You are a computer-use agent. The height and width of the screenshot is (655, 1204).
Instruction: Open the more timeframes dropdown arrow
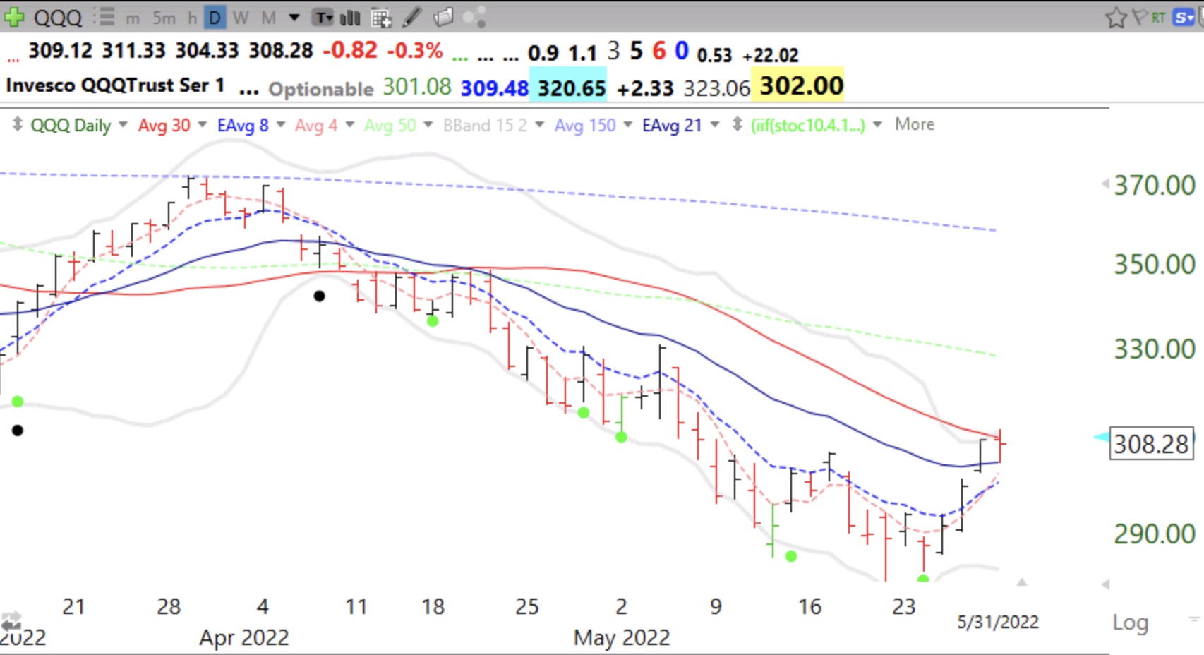coord(294,18)
